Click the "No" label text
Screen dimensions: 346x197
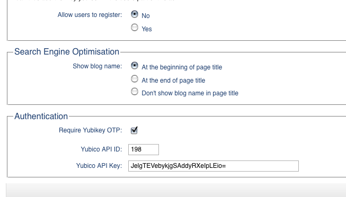coord(146,16)
